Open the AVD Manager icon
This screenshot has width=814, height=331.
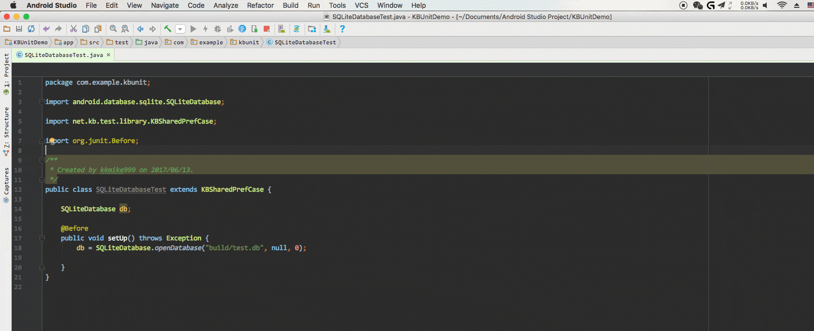pyautogui.click(x=281, y=29)
